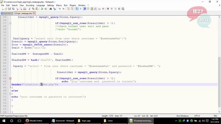Click the Paste clipboard icon

coord(37,9)
